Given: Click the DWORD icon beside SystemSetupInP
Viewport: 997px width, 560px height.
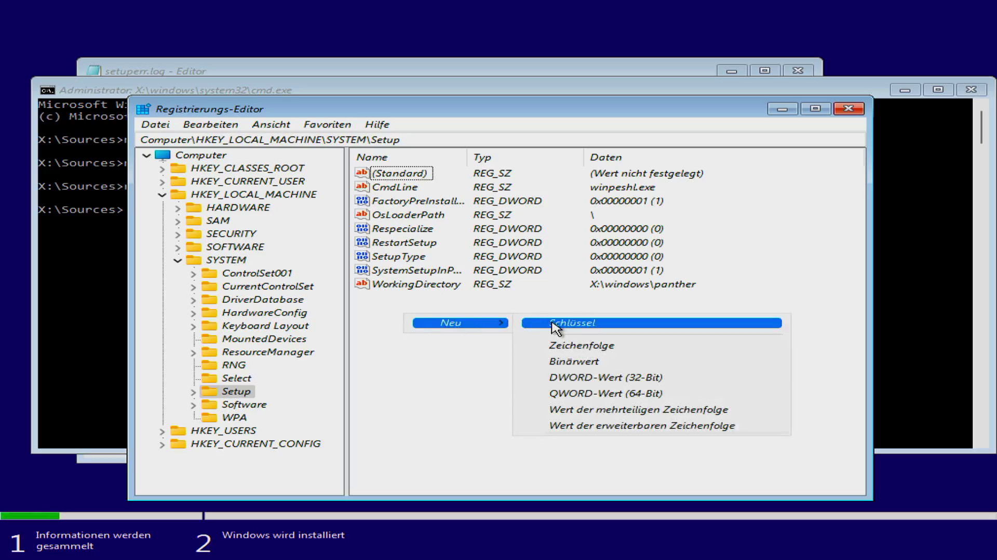Looking at the screenshot, I should 362,270.
